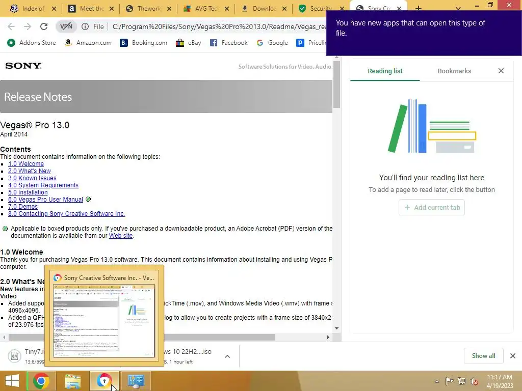Close the 'Index of' tab
Screen dimensions: 522x391
54,9
